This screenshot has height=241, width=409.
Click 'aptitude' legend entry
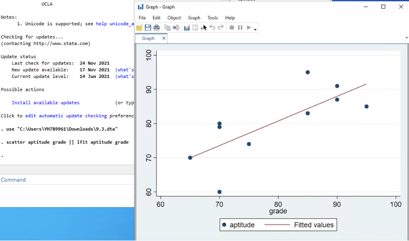pyautogui.click(x=238, y=225)
